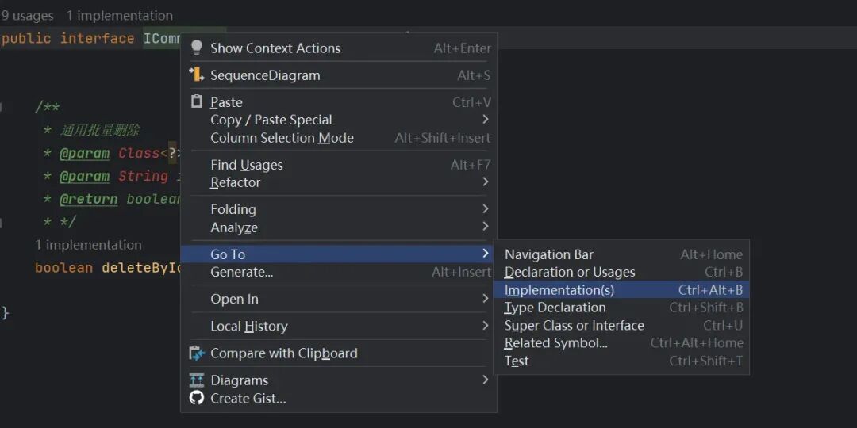
Task: Click the Navigation Bar option
Action: [548, 254]
